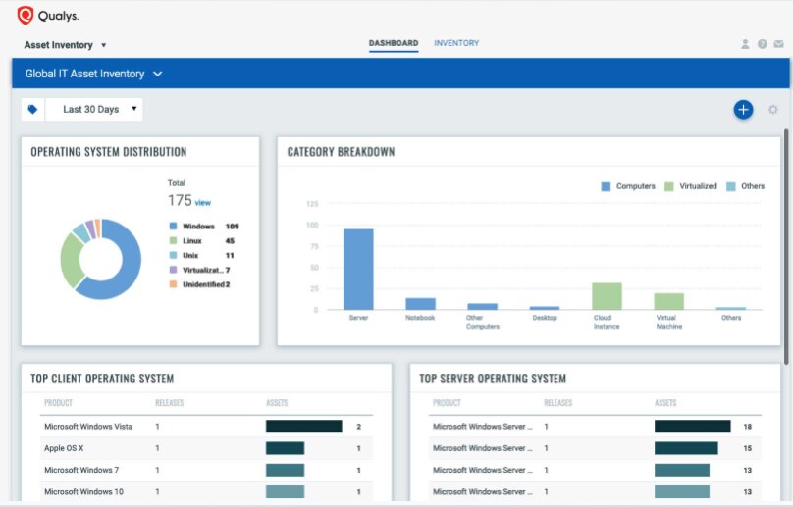
Task: Click the Linux count 45 in legend
Action: 230,241
